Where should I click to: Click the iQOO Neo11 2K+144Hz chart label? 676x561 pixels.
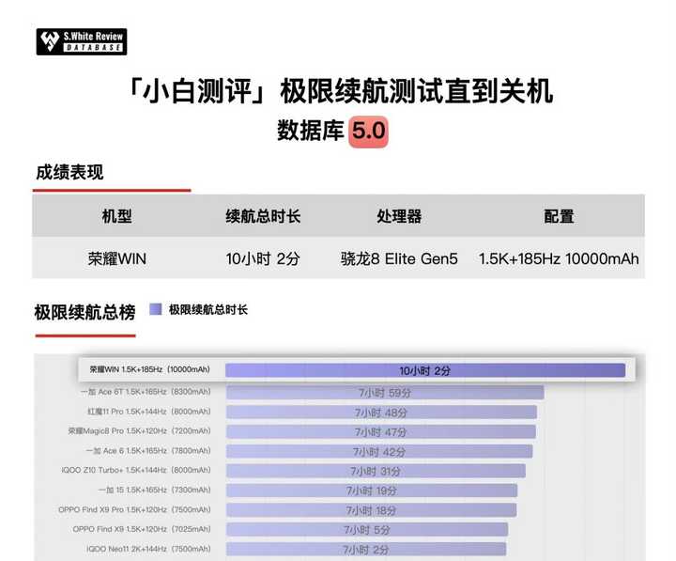pyautogui.click(x=148, y=549)
